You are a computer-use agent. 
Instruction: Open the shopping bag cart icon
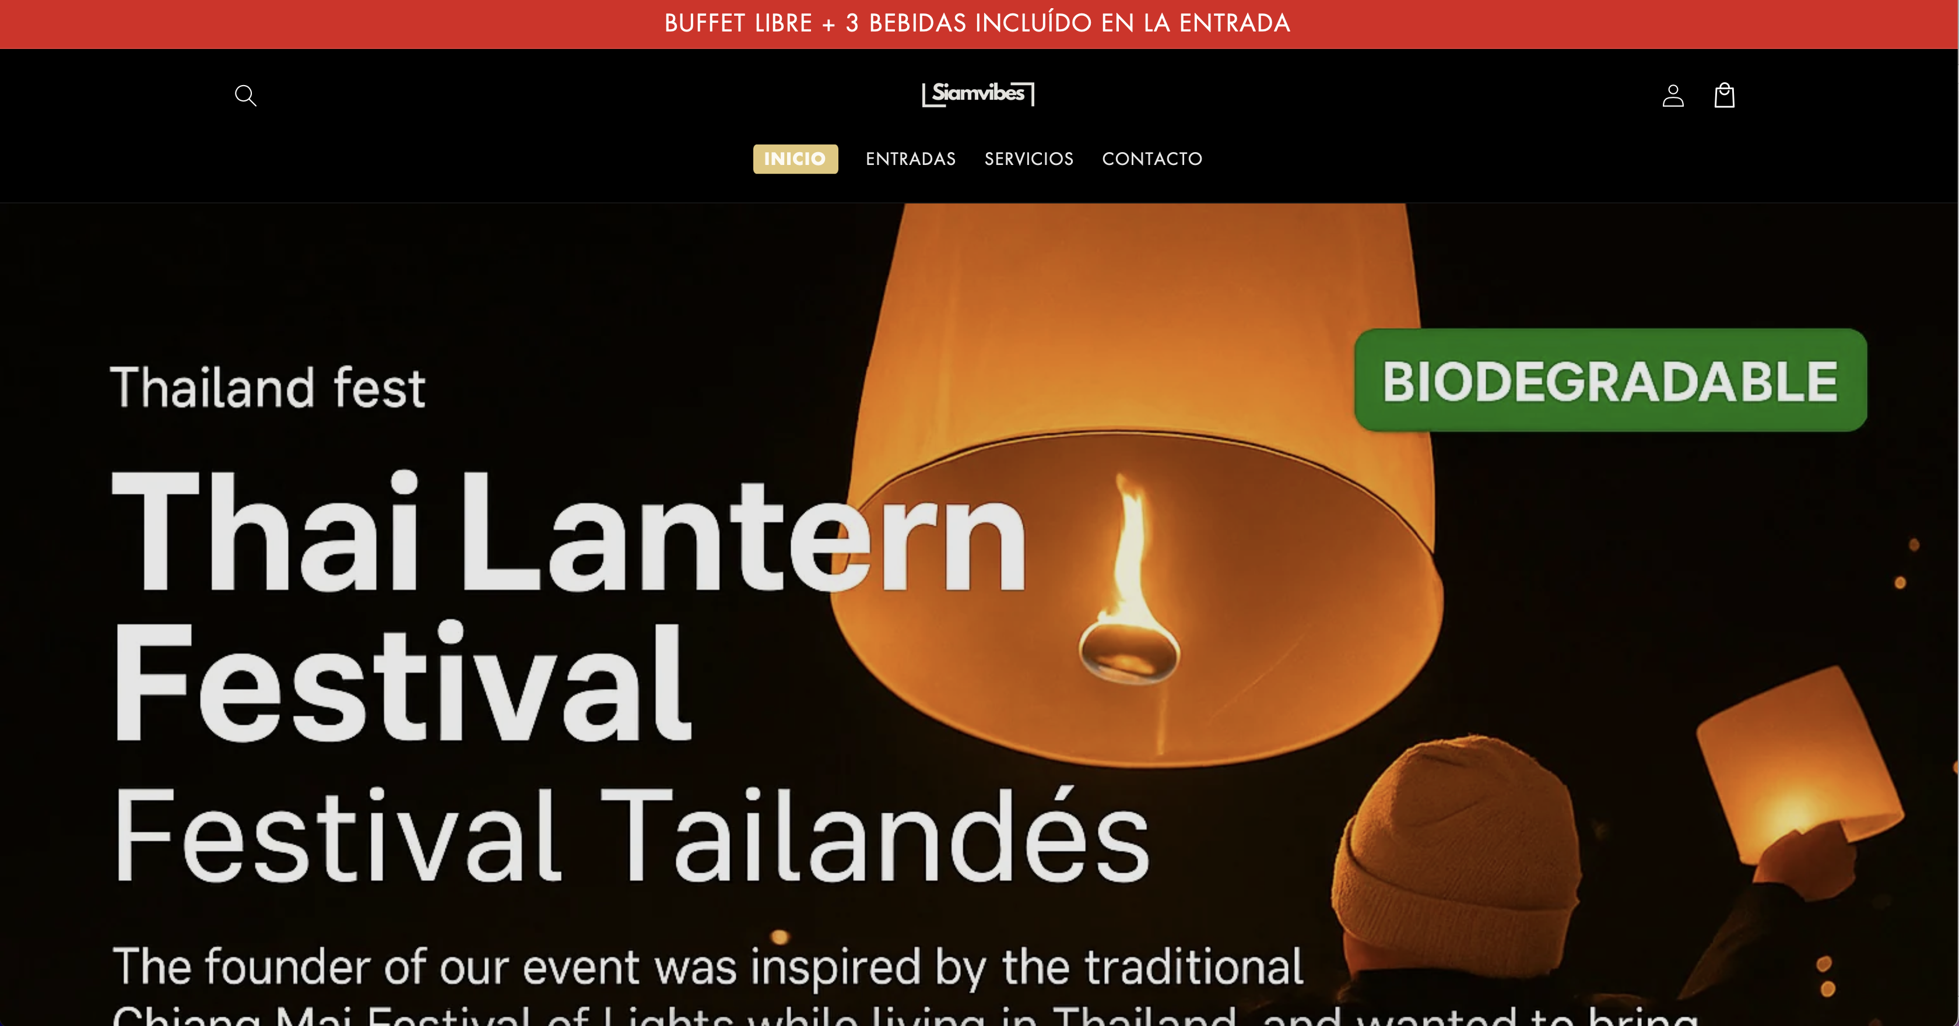1724,95
